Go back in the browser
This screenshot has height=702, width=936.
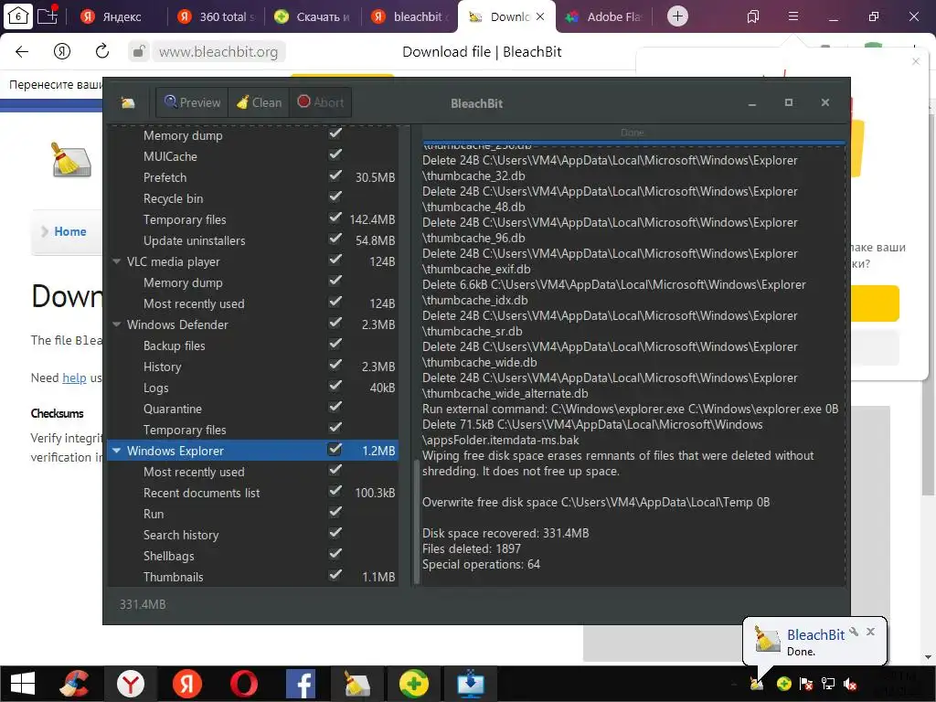(x=22, y=52)
